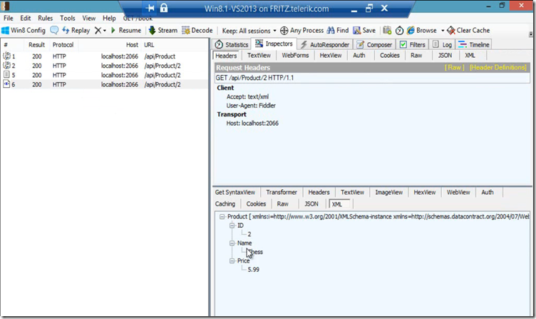Open request TextView inspector tab
This screenshot has width=536, height=319.
click(x=259, y=56)
